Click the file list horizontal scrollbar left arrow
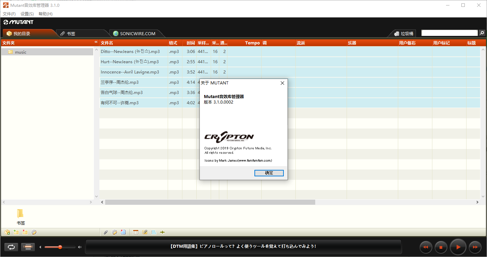This screenshot has height=257, width=487. (x=102, y=202)
